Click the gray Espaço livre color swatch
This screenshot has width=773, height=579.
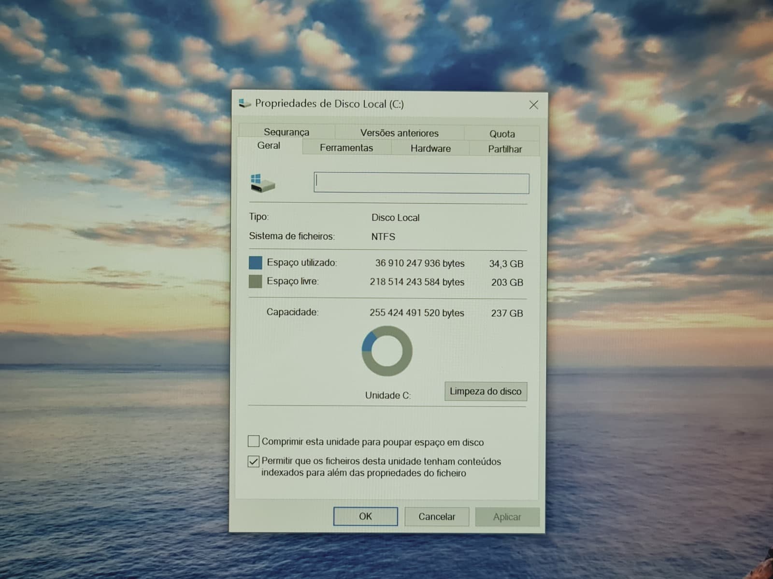coord(255,281)
